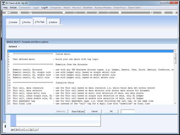
Task: Open the question mark help icon
Action: click(19, 13)
